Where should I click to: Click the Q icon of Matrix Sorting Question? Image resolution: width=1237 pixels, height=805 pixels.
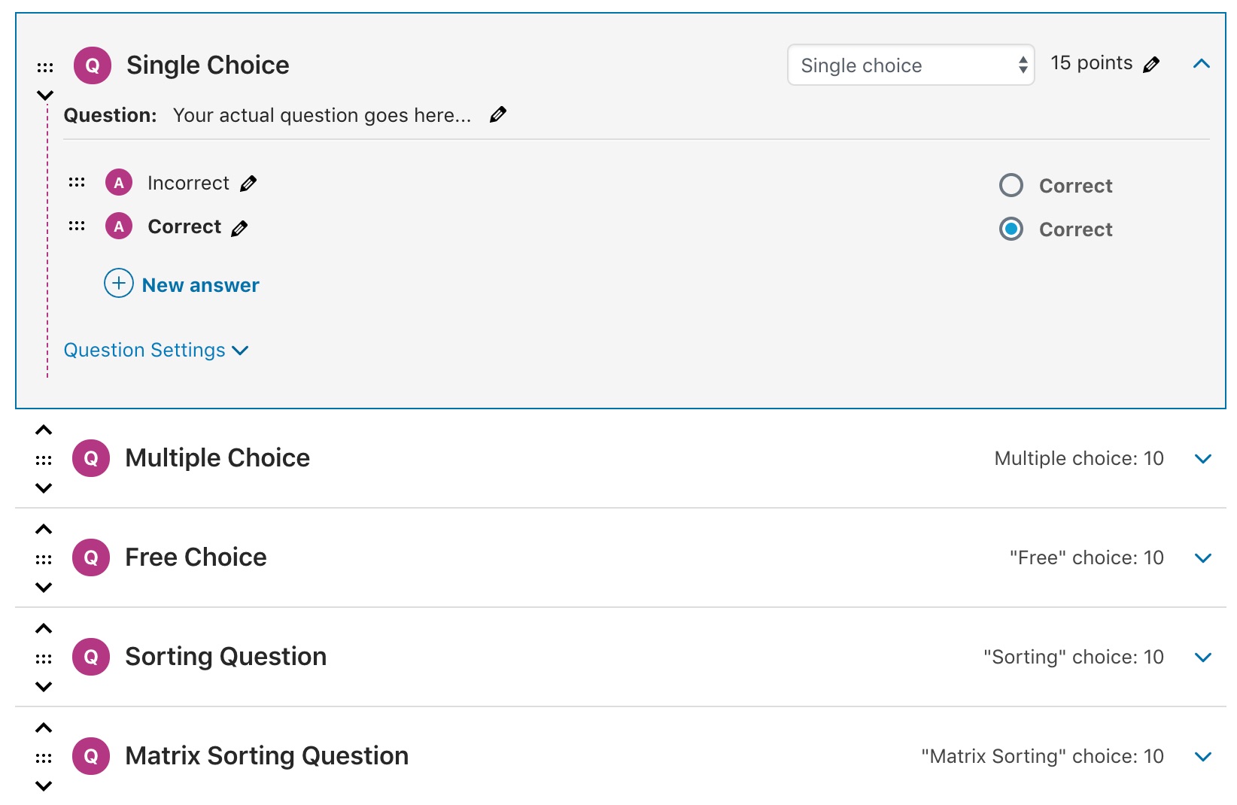[91, 756]
